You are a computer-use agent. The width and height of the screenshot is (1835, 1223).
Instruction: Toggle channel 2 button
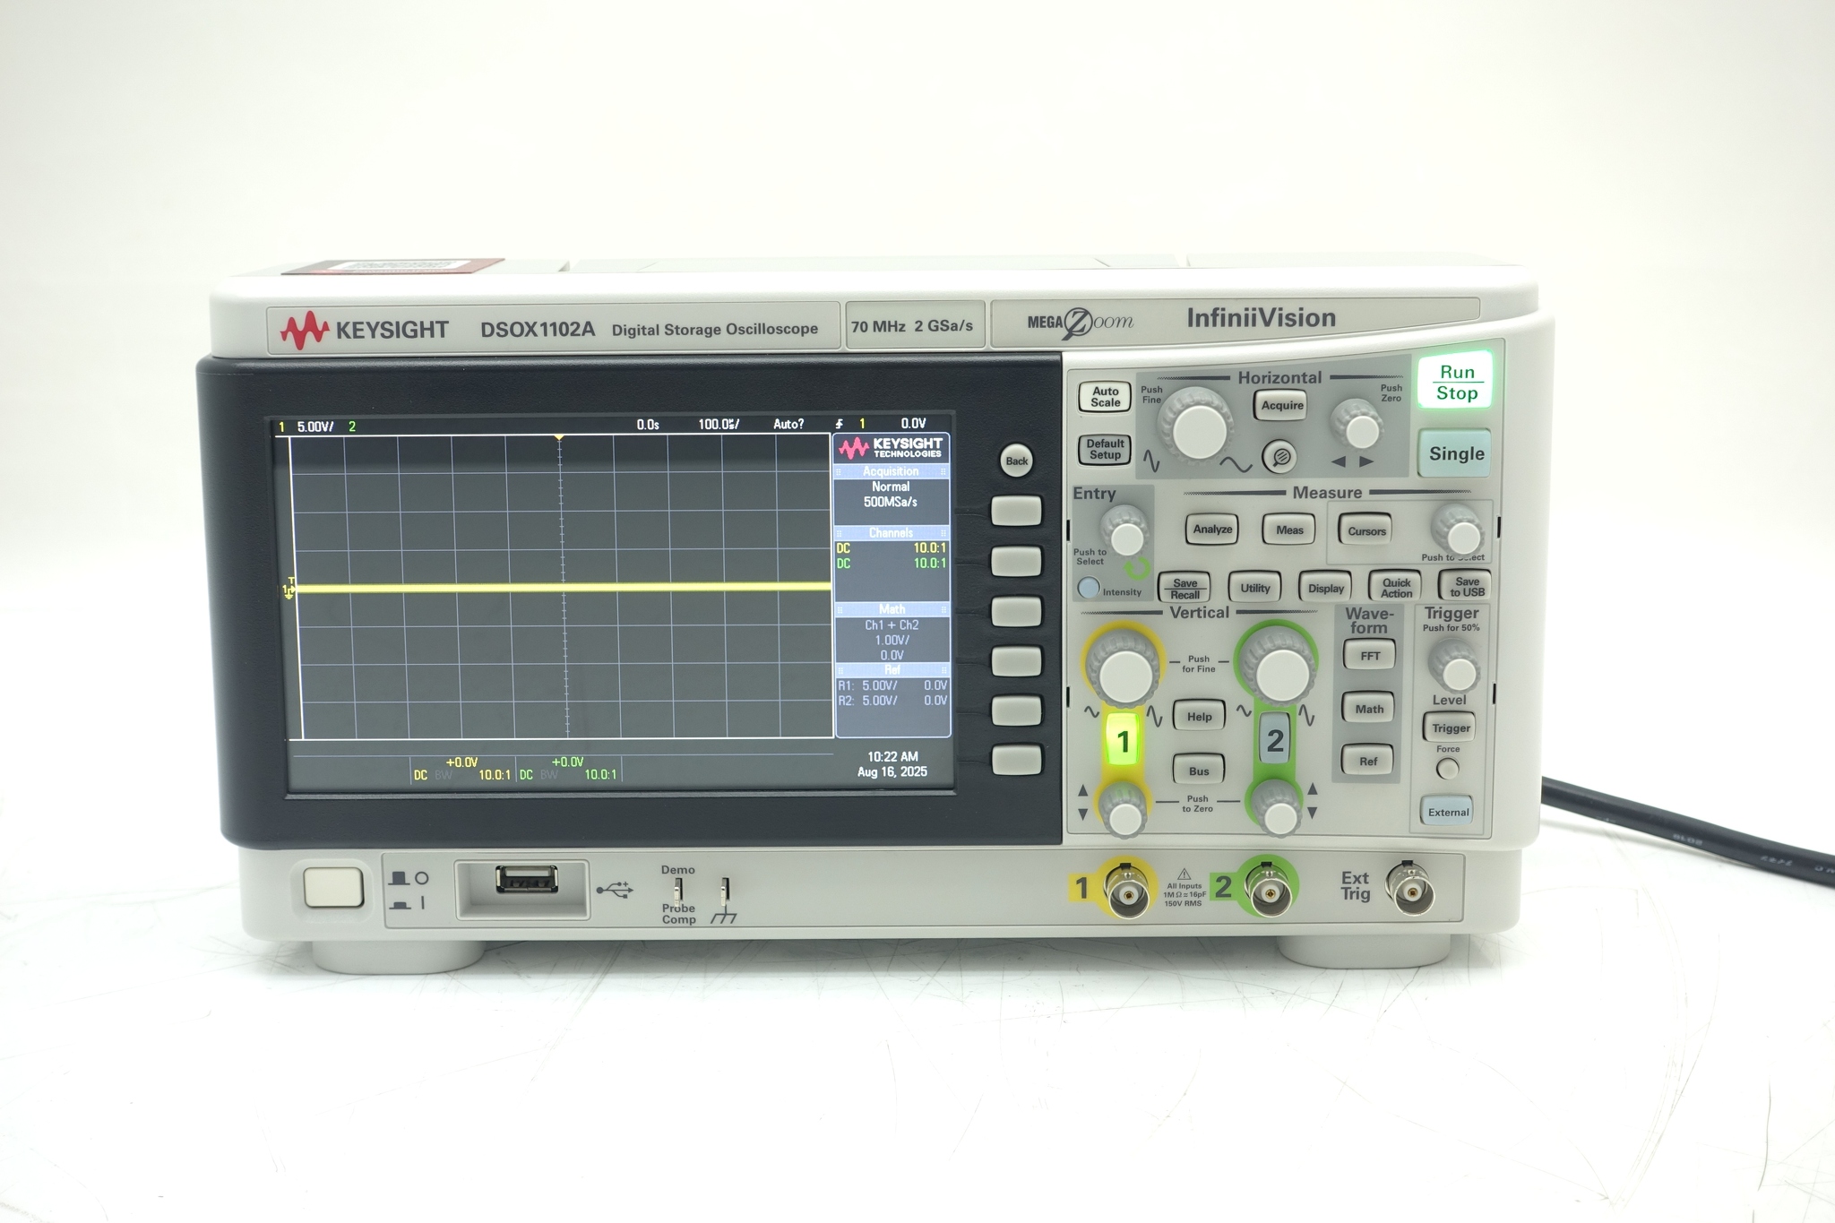pos(1274,740)
